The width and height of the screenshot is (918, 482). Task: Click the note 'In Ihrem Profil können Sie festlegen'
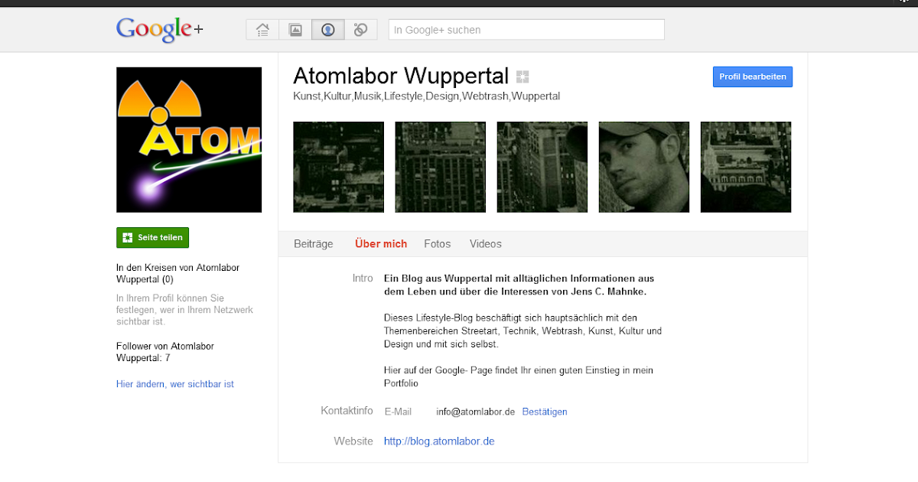pos(184,310)
